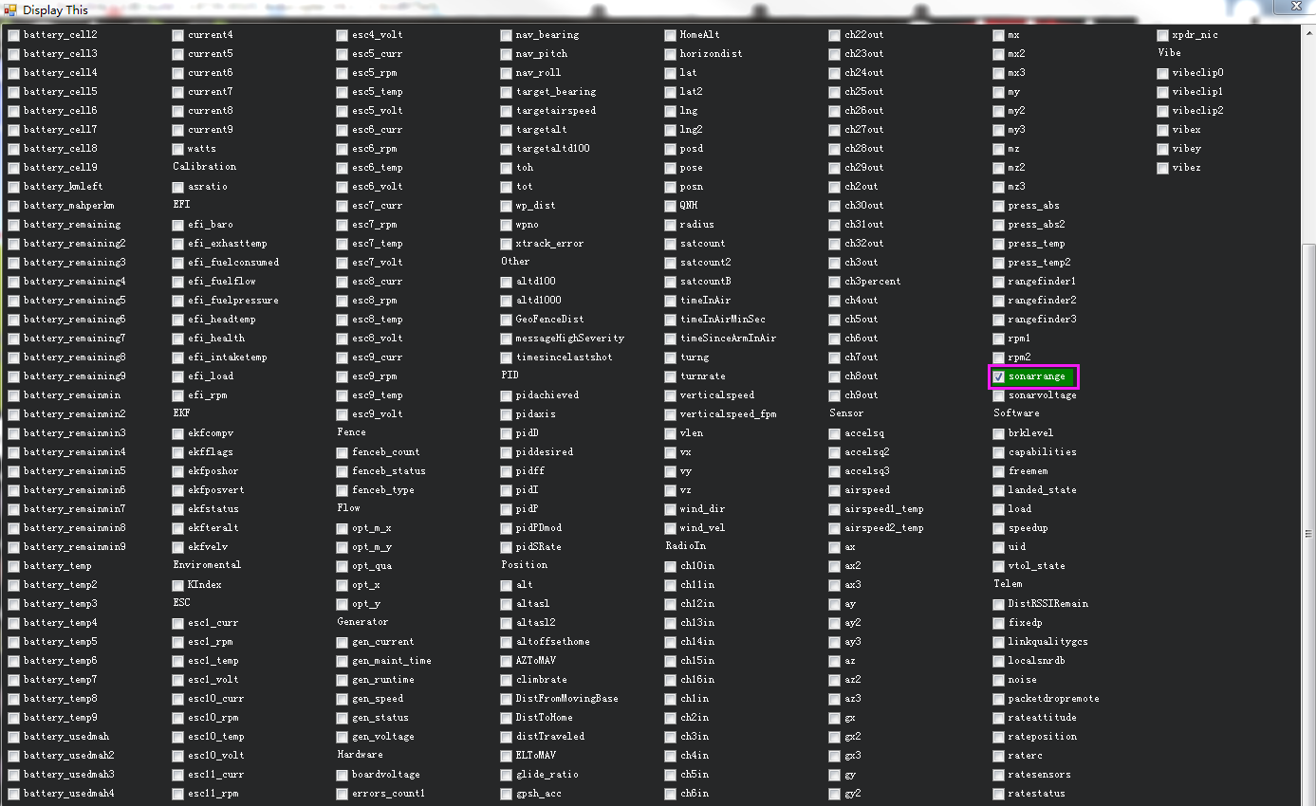The width and height of the screenshot is (1316, 806).
Task: Check the wp_dist option
Action: coord(507,206)
